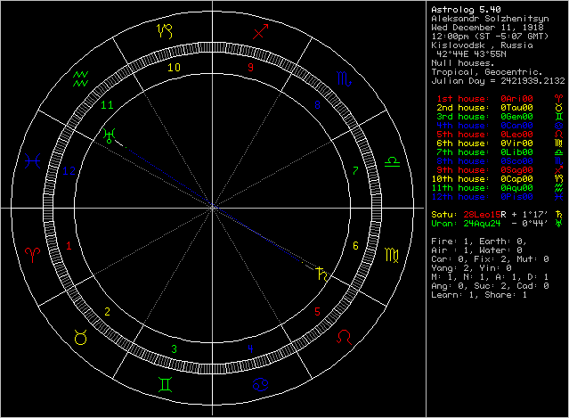This screenshot has width=569, height=418.
Task: Select the red Sagittarius arrow glyph
Action: point(260,33)
